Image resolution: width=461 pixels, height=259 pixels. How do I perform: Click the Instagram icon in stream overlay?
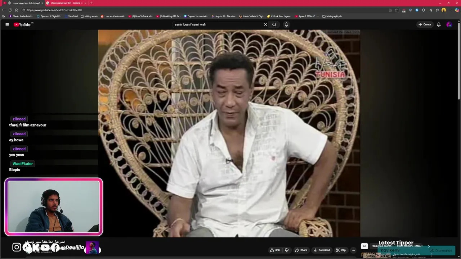coord(17,247)
